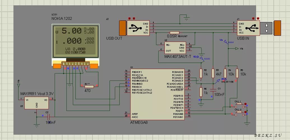Click the "USB IN" label
This screenshot has height=140, width=290.
(243, 38)
